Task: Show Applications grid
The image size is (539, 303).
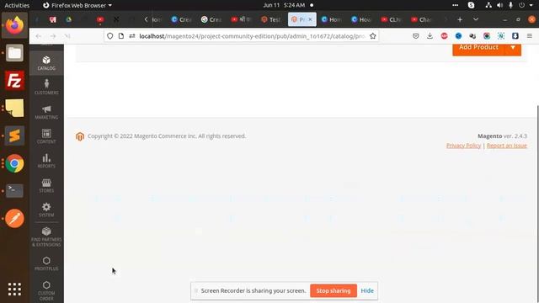Action: [x=14, y=290]
